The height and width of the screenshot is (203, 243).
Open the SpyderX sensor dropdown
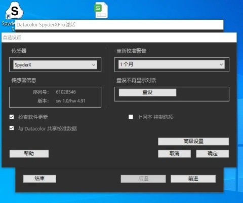[55, 65]
